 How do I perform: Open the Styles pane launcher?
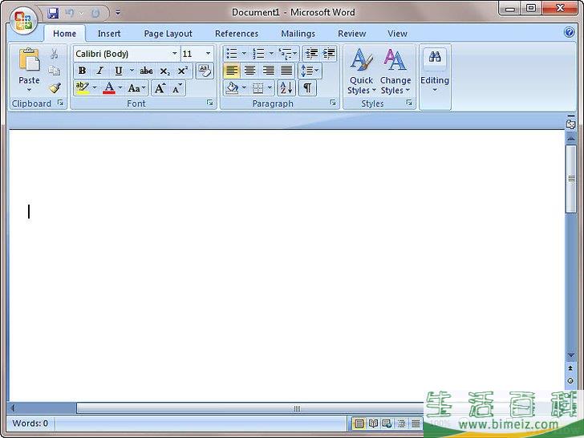[409, 103]
